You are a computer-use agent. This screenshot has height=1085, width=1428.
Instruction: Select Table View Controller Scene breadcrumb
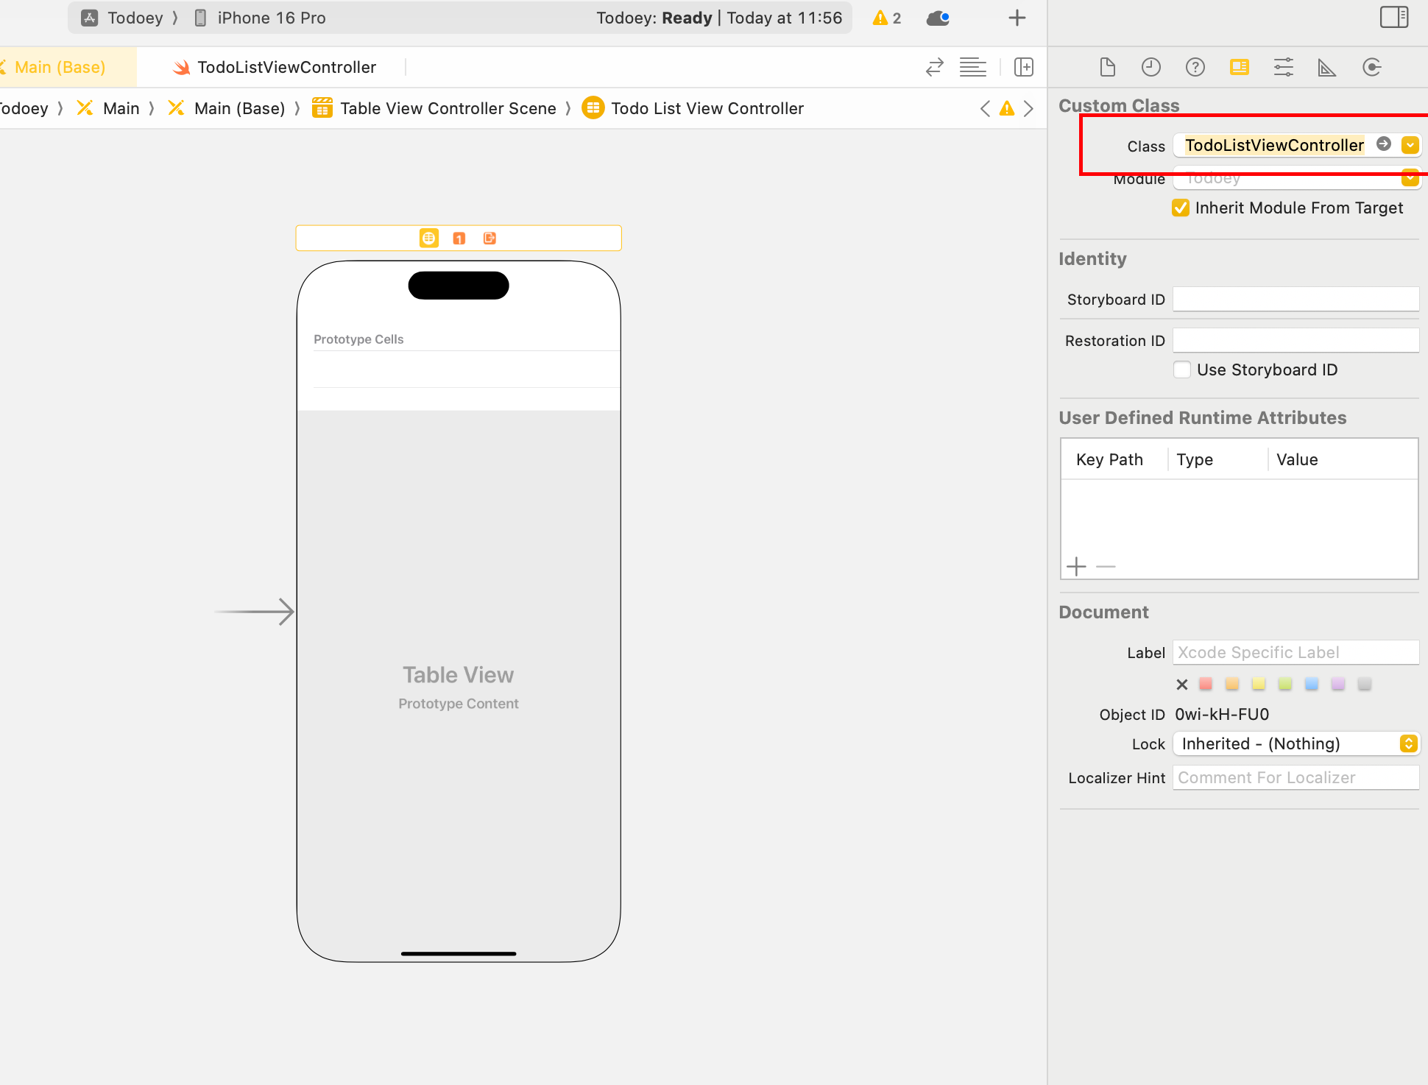[x=448, y=107]
